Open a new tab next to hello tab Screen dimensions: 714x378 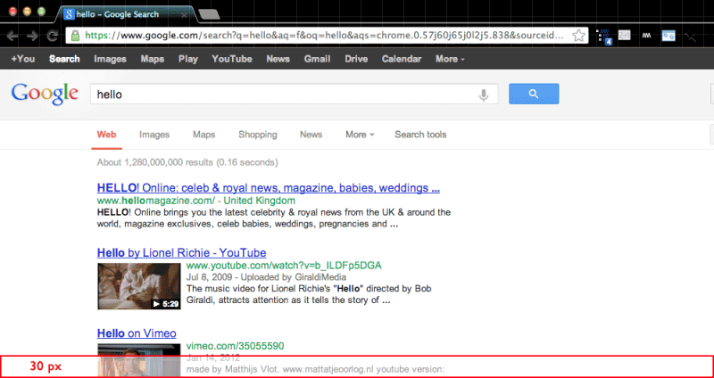210,14
